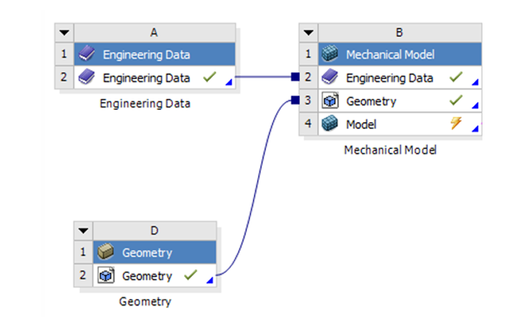Image resolution: width=507 pixels, height=317 pixels.
Task: Click the Geometry cell icon in row D2
Action: pos(106,276)
